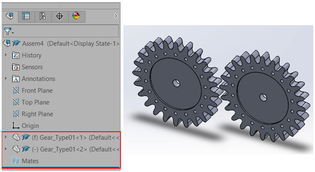Screen dimensions: 315x172
Task: Select the left gear's flat hub face
Action: coord(176,84)
